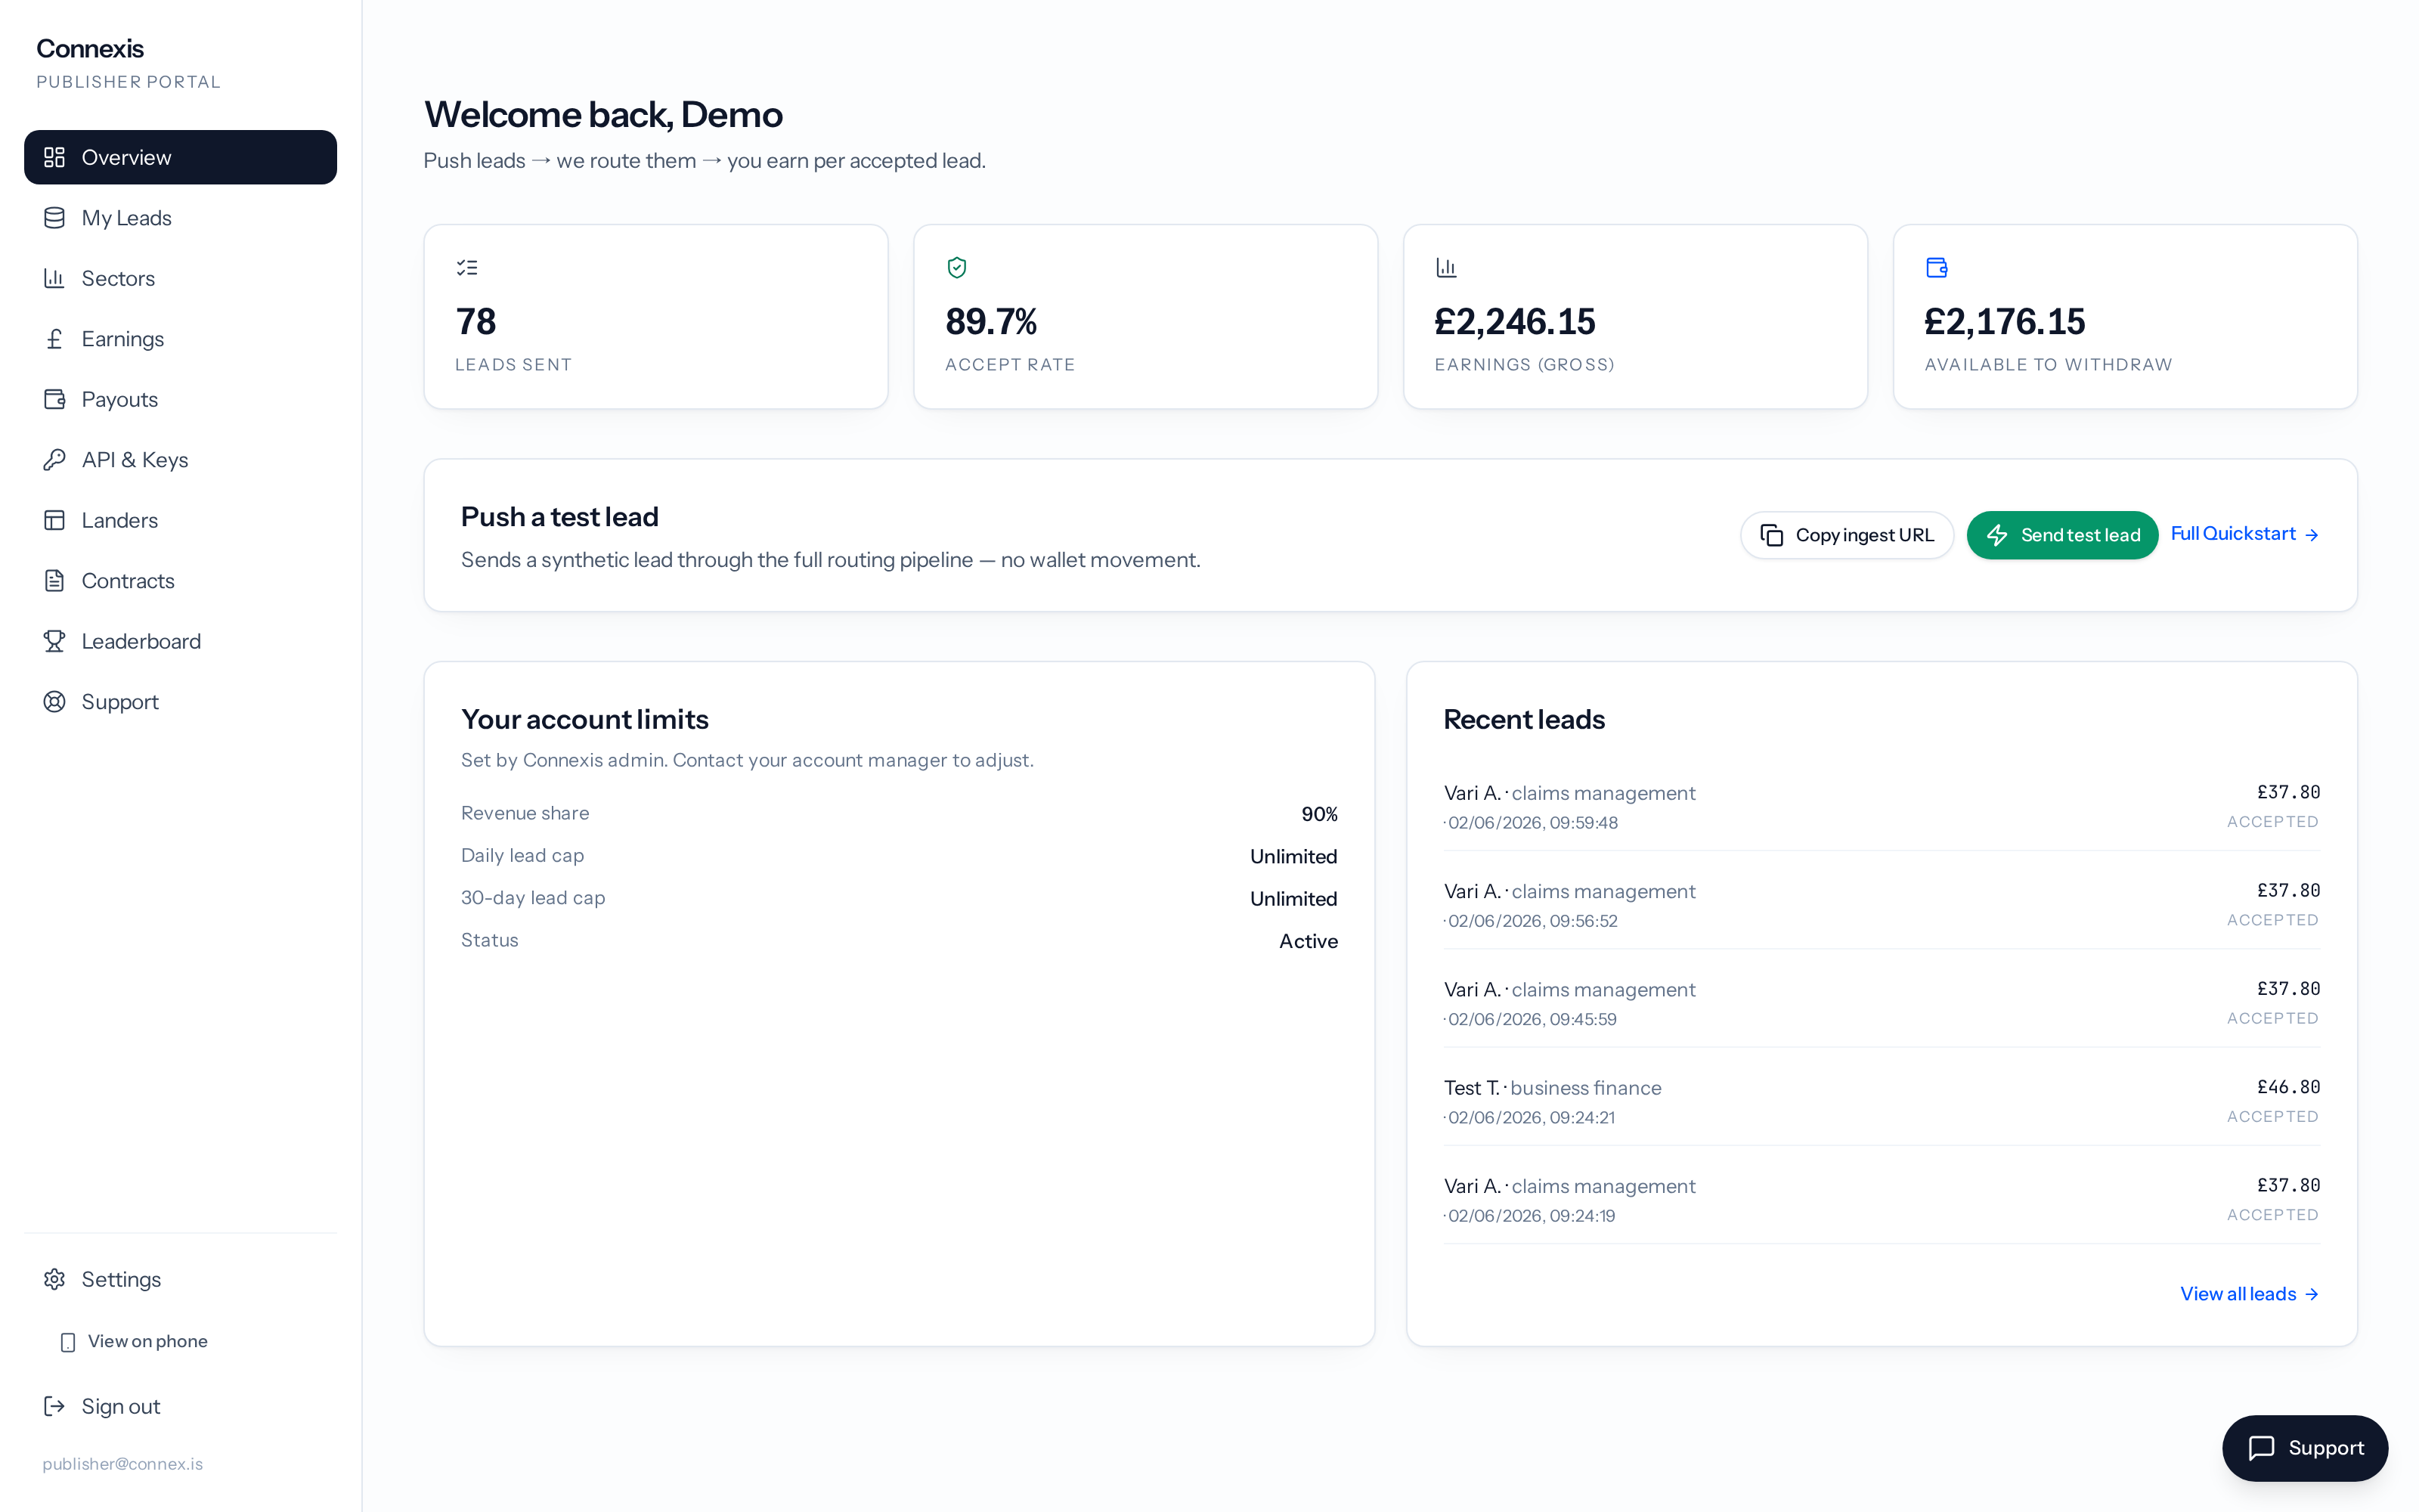Screen dimensions: 2419x1512
Task: Follow the View all leads link
Action: pos(2249,1294)
